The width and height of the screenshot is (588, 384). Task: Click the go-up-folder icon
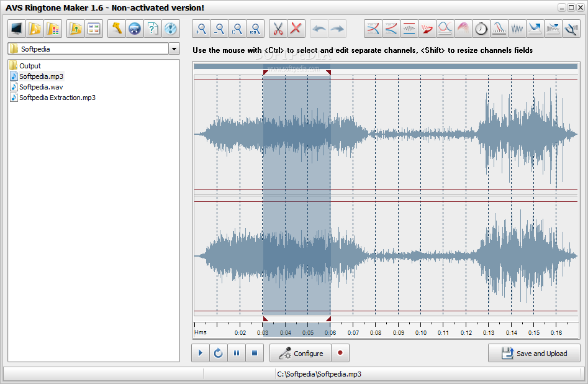pyautogui.click(x=76, y=29)
